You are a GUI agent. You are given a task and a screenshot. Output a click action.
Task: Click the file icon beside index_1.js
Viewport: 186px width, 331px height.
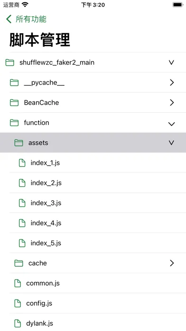click(x=22, y=163)
